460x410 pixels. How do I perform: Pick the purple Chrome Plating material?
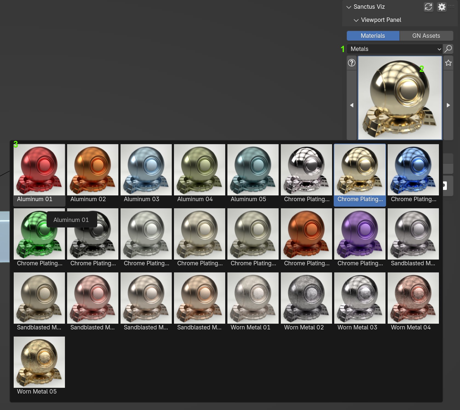pos(360,234)
